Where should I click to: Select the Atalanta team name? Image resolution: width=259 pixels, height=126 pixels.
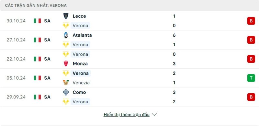[82, 35]
